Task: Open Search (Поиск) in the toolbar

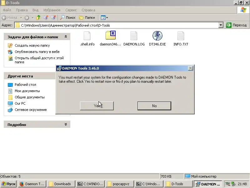Action: pyautogui.click(x=67, y=18)
